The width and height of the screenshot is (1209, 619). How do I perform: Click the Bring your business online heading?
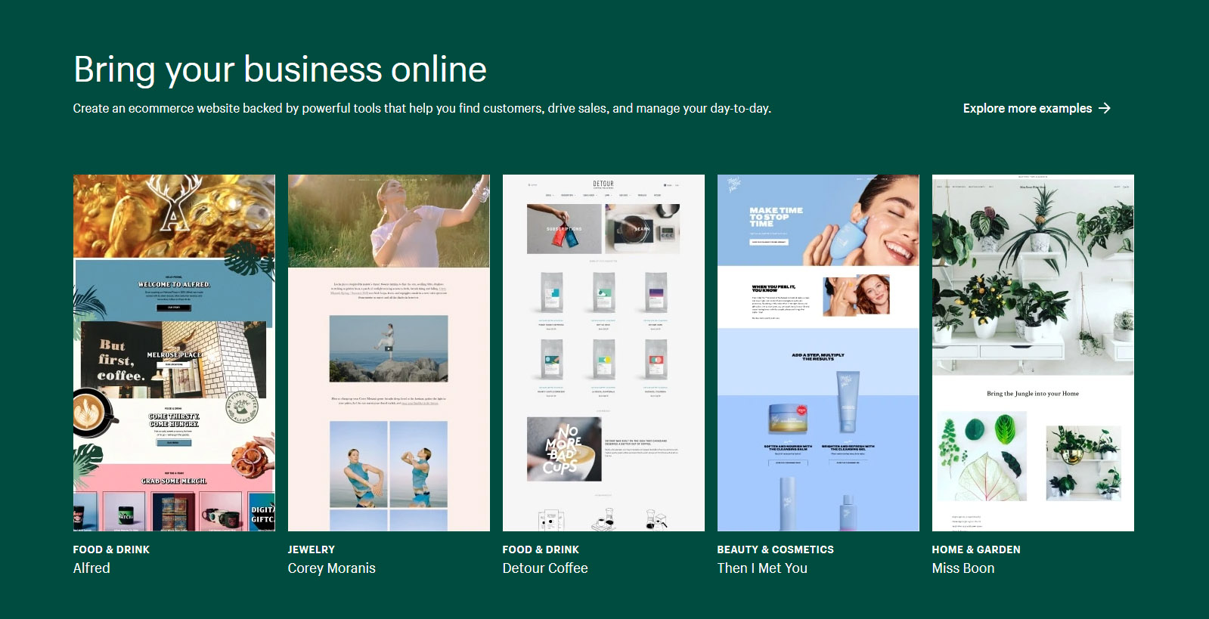tap(280, 70)
